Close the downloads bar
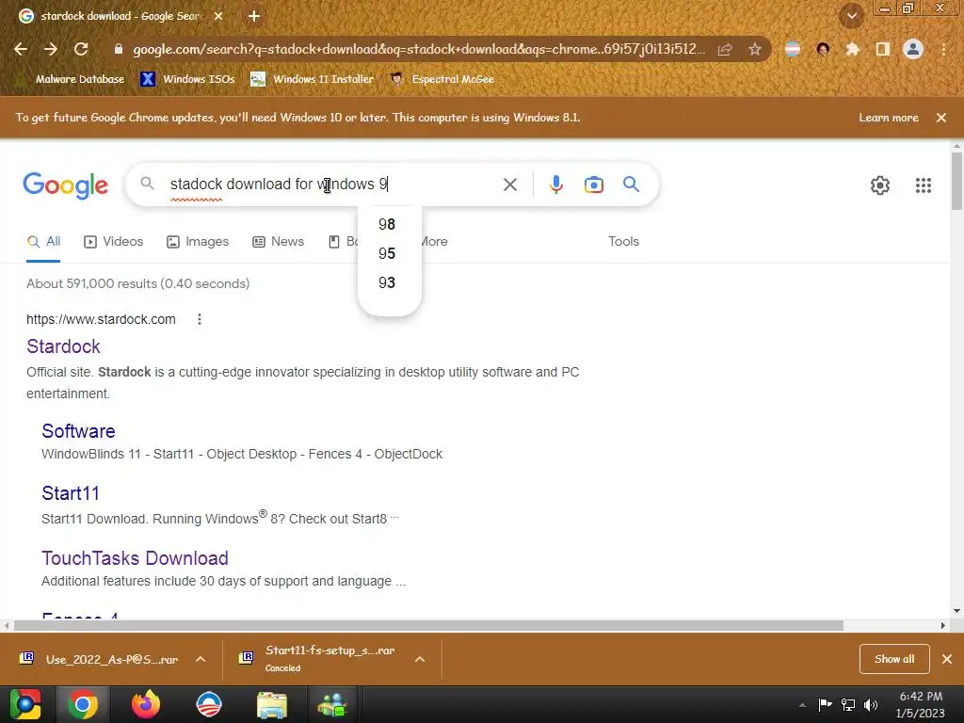 click(947, 659)
